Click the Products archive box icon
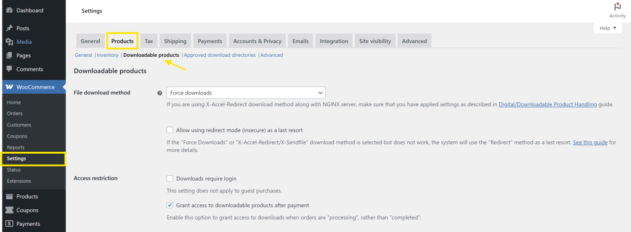 coord(10,197)
